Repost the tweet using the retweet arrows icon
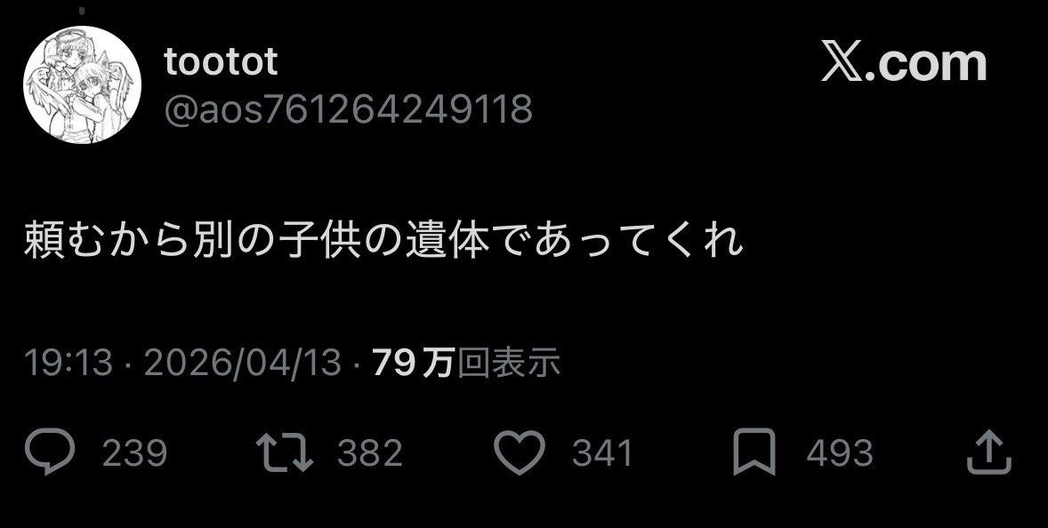This screenshot has height=528, width=1048. 286,452
